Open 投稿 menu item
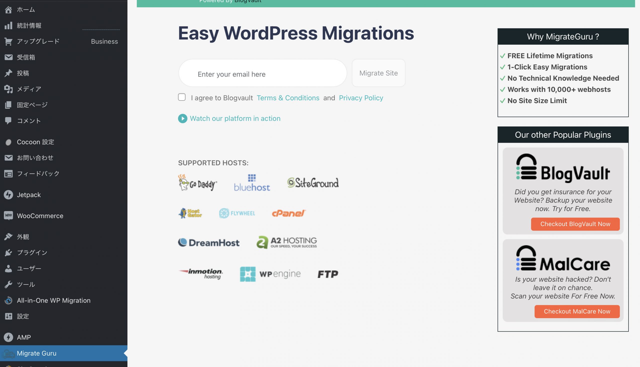Screen dimensions: 640x367 point(64,73)
